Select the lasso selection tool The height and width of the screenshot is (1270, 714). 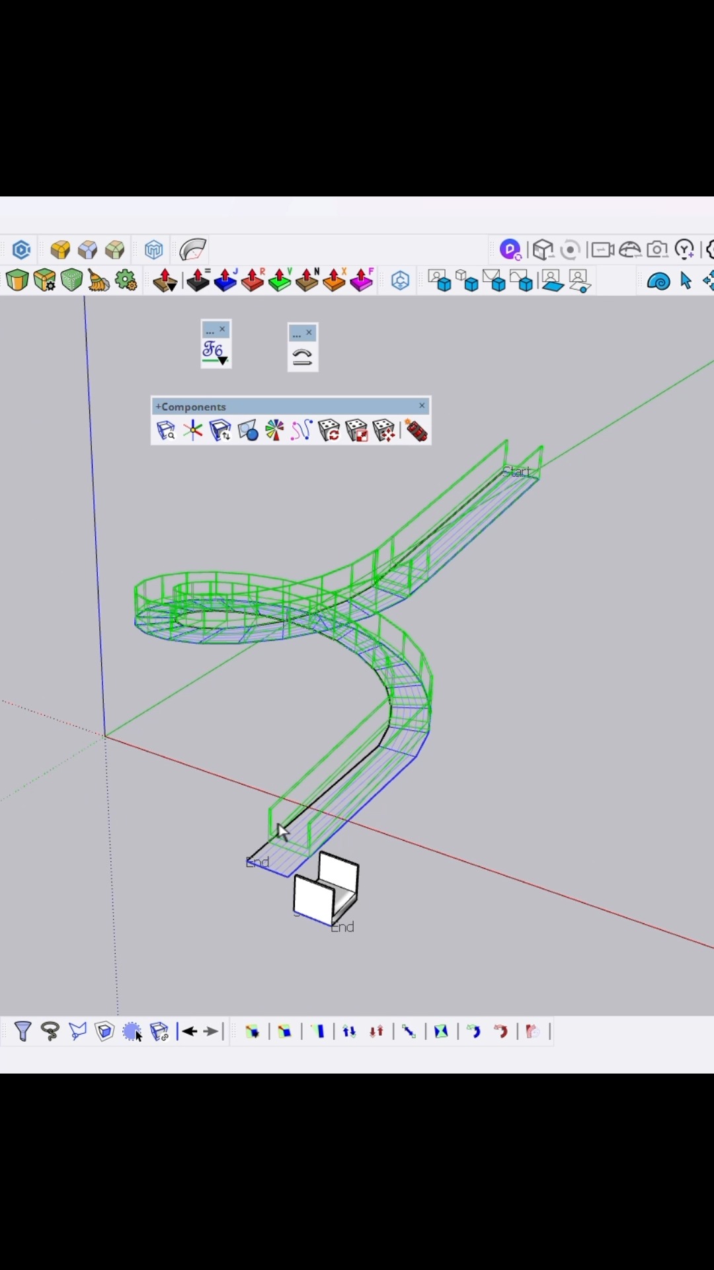[50, 1031]
